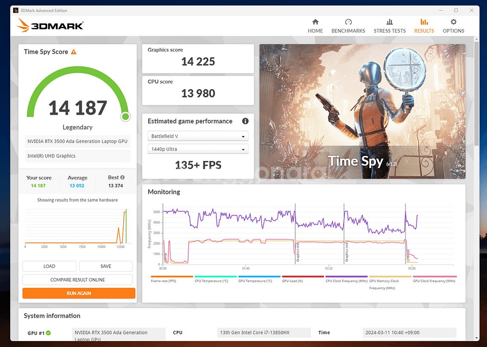Click the SAVE button
The image size is (487, 347).
(106, 266)
